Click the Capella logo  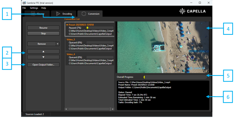192,11
